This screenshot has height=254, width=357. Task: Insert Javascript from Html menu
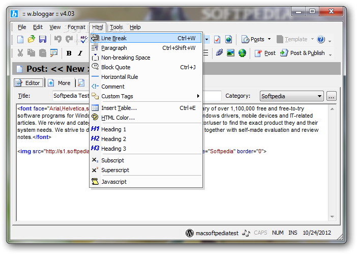146,182
